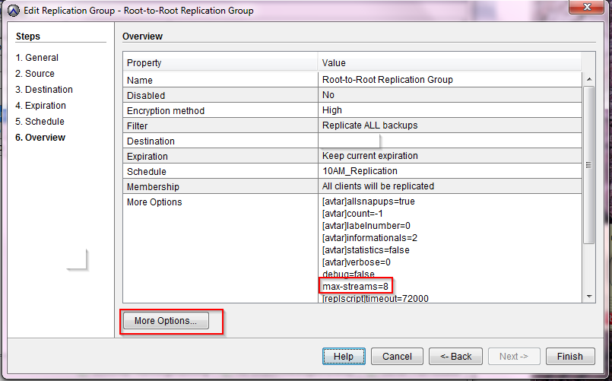Click '[avtar]allsnapups=true' option line
The width and height of the screenshot is (612, 381).
coord(369,202)
